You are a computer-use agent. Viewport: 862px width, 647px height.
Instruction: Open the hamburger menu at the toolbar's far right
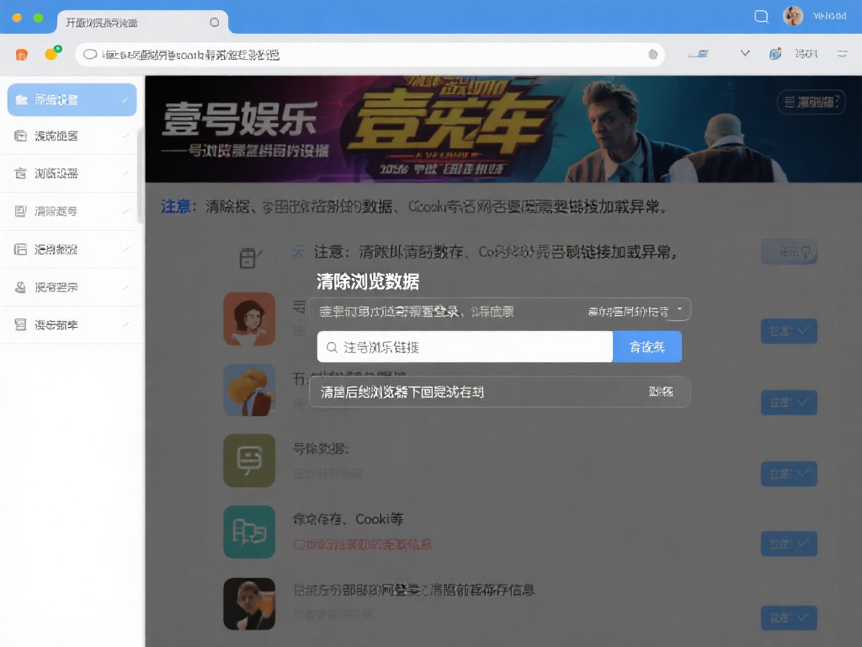842,53
